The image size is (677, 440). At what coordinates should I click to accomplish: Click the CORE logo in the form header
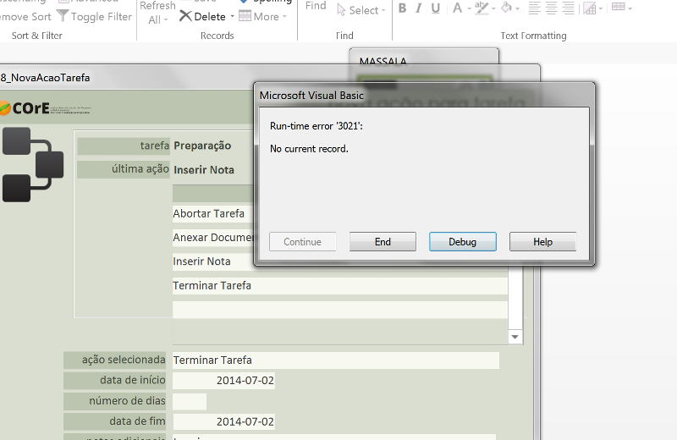pyautogui.click(x=45, y=108)
